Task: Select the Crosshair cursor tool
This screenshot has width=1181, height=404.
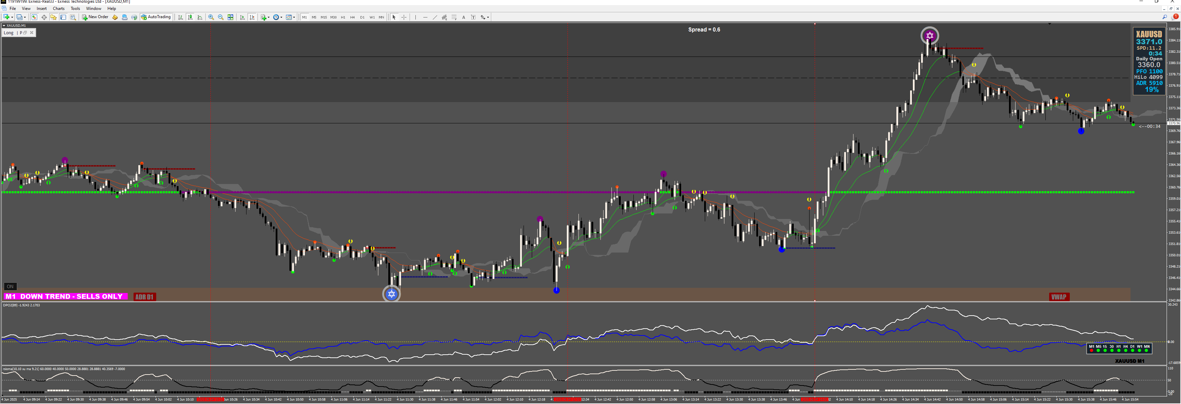Action: click(x=404, y=17)
